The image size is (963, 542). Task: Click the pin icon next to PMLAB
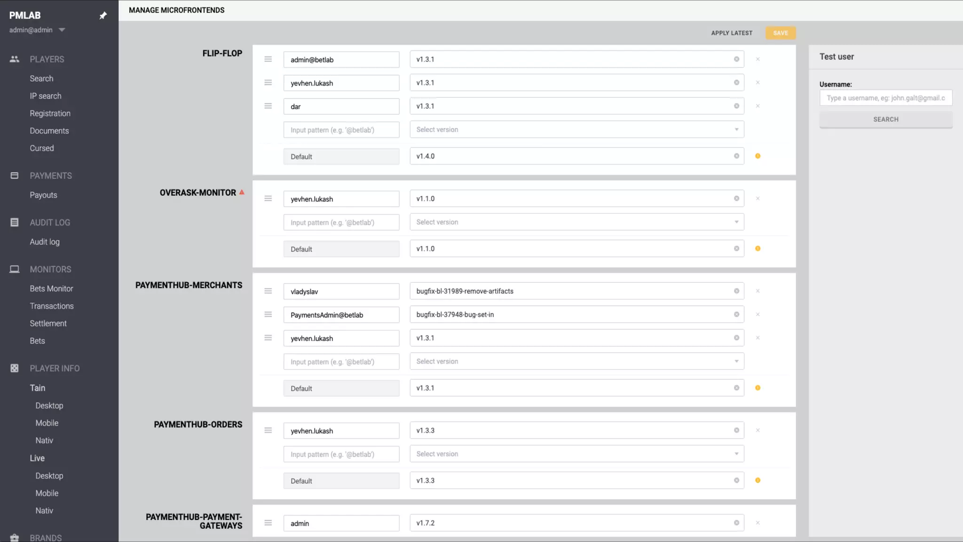103,16
